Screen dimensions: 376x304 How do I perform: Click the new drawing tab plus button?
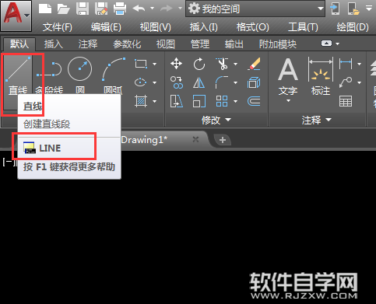tap(223, 140)
